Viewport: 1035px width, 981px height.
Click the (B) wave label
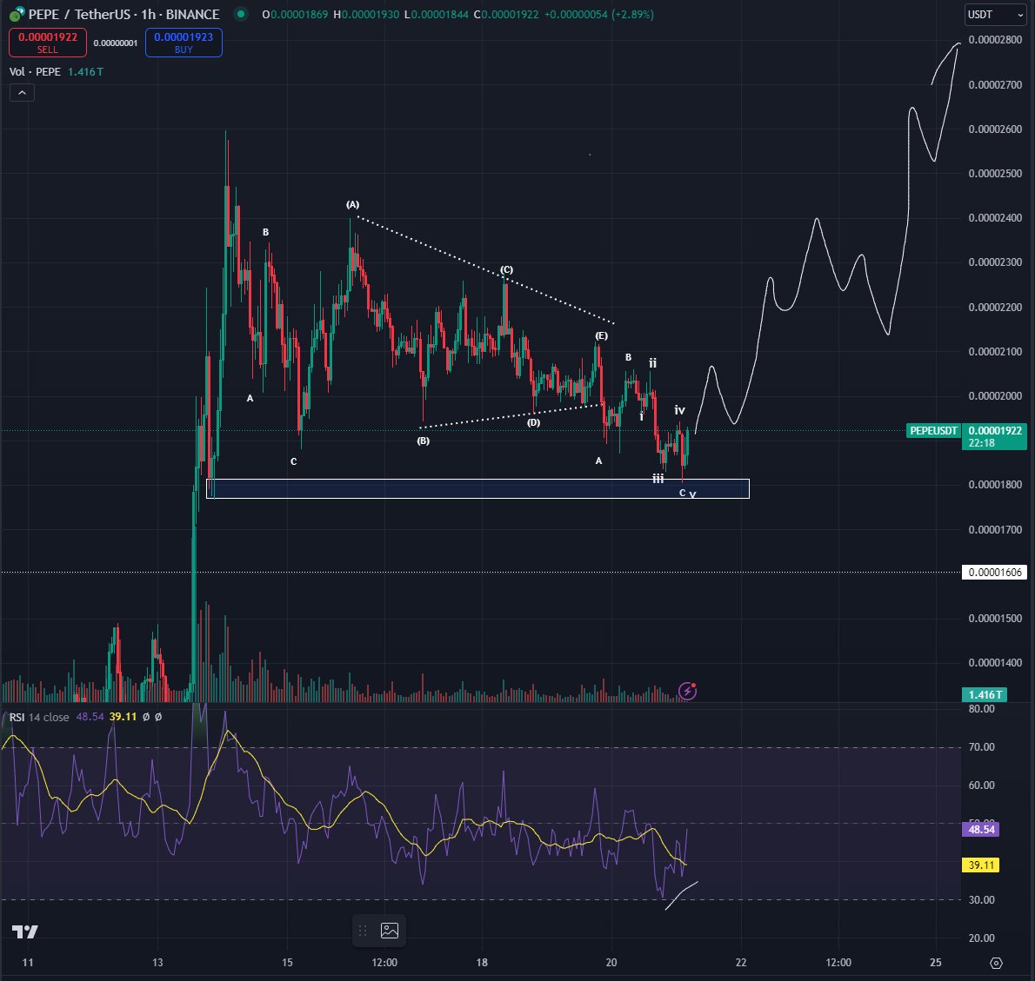coord(423,441)
